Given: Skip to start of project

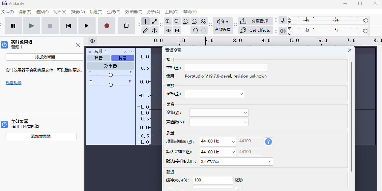Looking at the screenshot, I should pos(69,26).
